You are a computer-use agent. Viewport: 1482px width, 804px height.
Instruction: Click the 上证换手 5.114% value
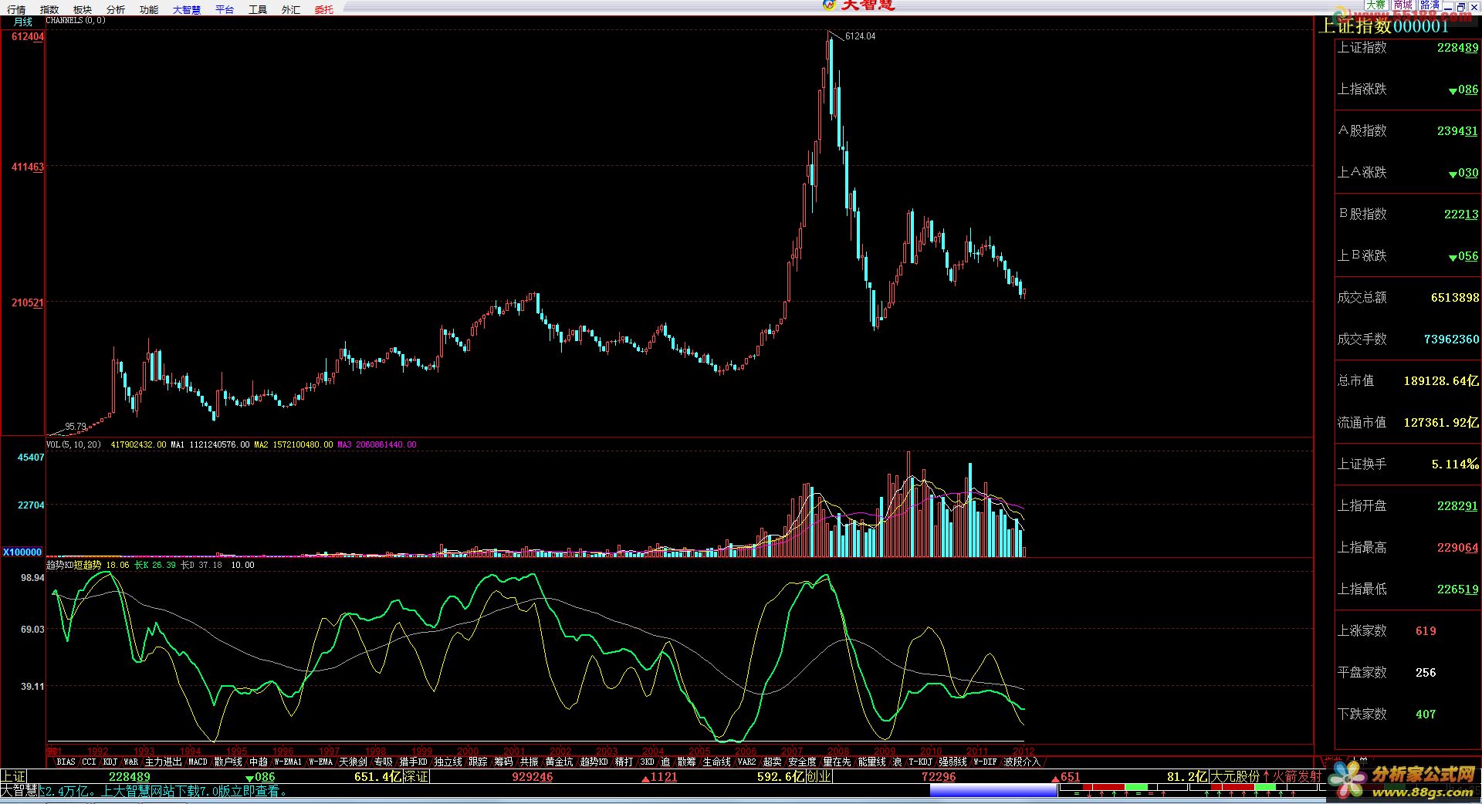[1455, 464]
